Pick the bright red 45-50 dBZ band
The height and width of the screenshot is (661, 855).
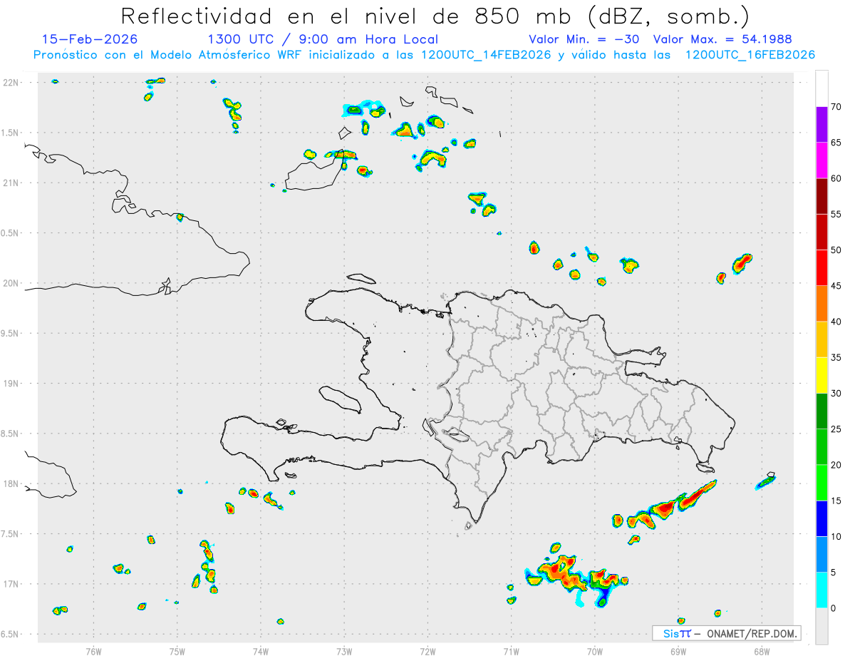coord(822,268)
